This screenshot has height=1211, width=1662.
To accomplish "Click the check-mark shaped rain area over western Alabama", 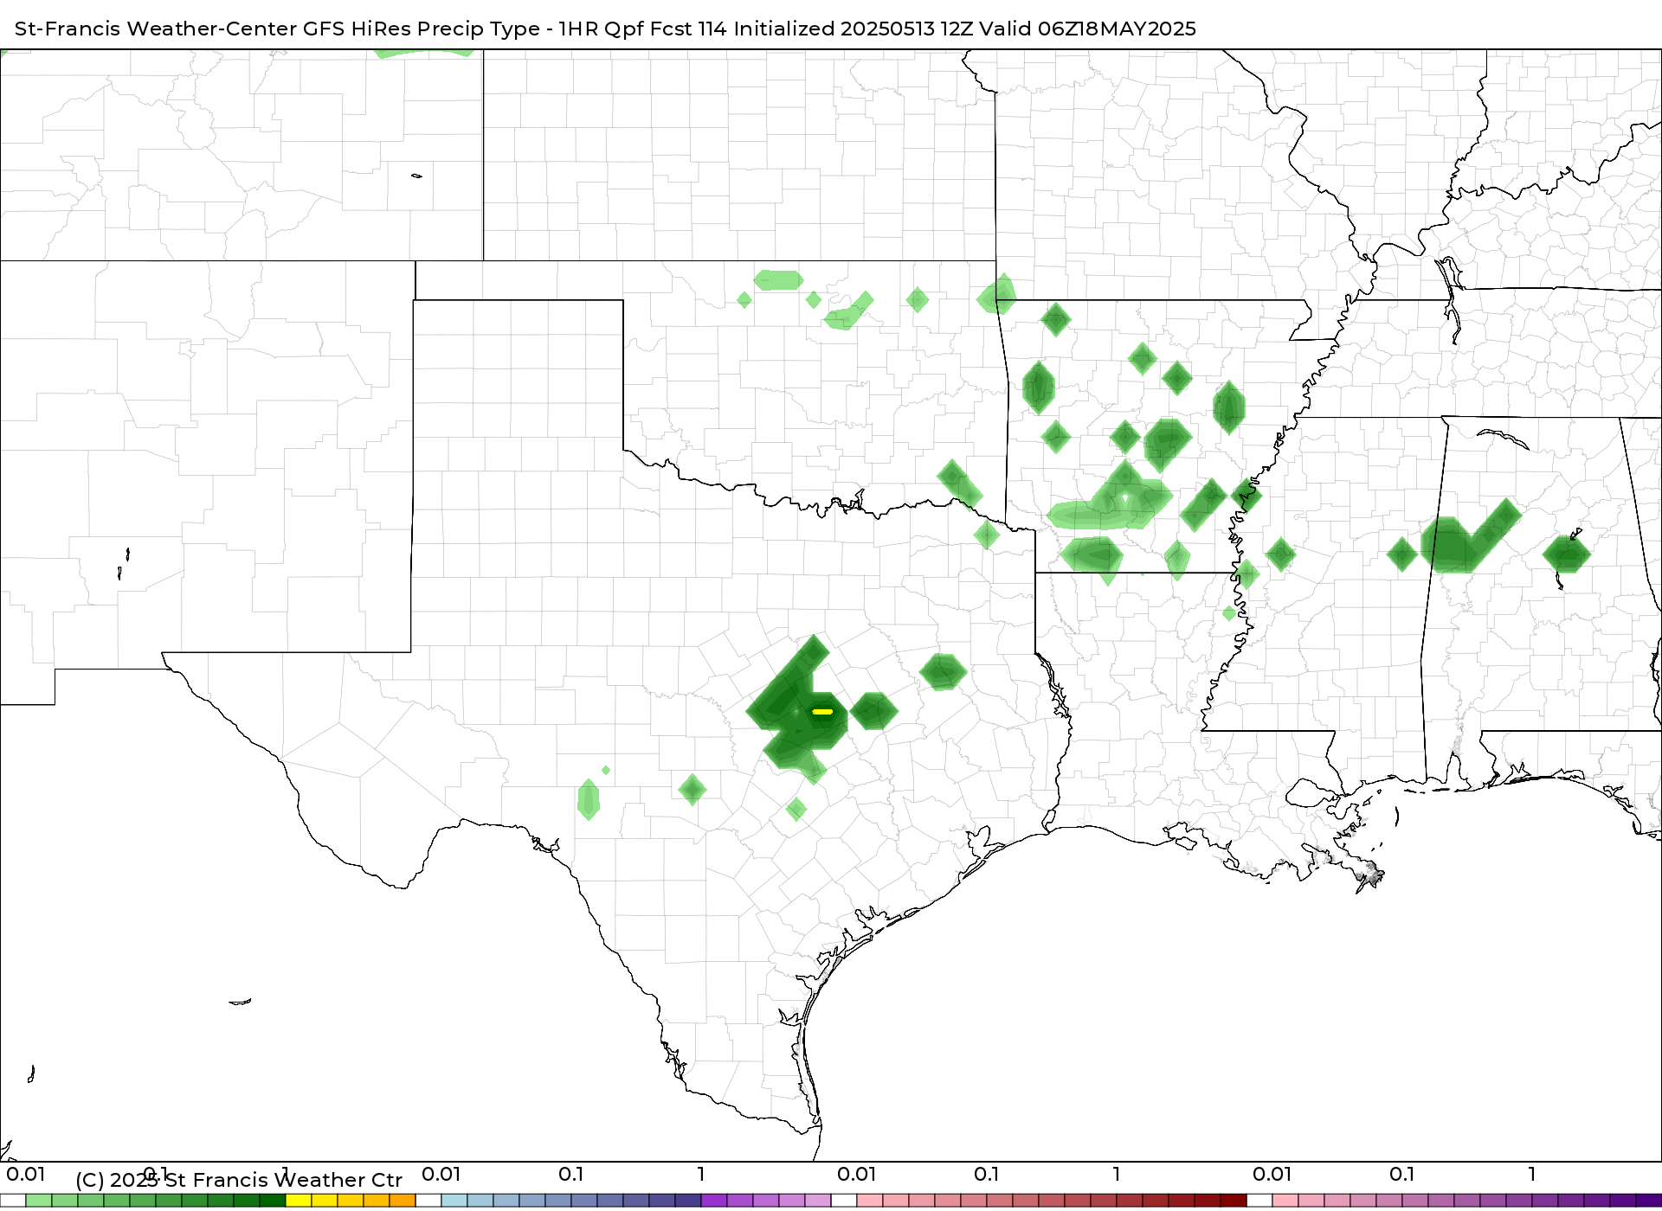I will click(1471, 537).
